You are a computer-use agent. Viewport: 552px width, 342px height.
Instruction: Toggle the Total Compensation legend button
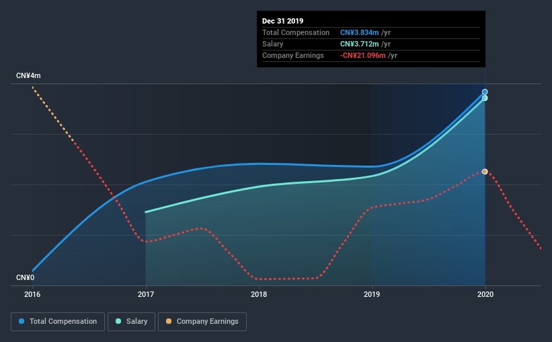pyautogui.click(x=58, y=322)
